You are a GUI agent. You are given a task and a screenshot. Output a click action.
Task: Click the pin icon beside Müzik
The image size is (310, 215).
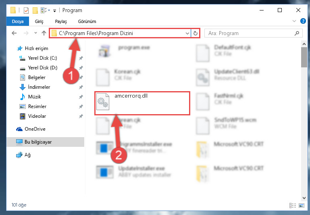[81, 97]
